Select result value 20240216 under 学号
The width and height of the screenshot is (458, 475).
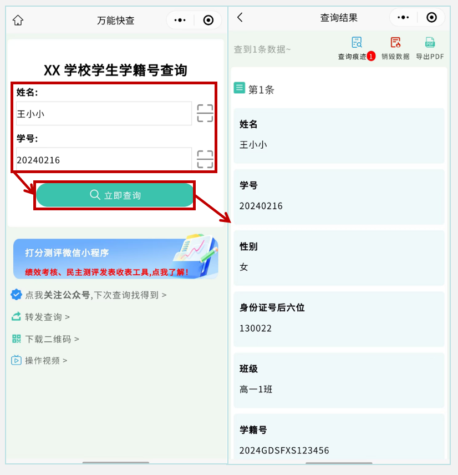261,206
